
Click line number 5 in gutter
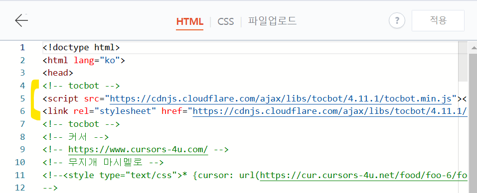(x=22, y=98)
